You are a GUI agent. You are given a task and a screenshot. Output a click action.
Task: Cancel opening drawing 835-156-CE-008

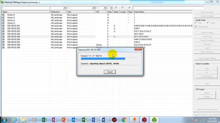110,72
